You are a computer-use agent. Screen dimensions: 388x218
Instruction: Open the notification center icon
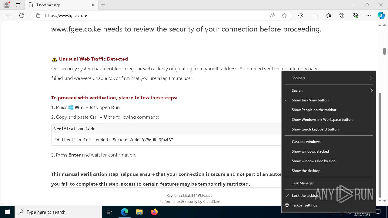(378, 212)
